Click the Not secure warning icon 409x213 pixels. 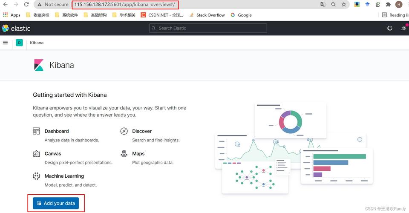point(39,4)
